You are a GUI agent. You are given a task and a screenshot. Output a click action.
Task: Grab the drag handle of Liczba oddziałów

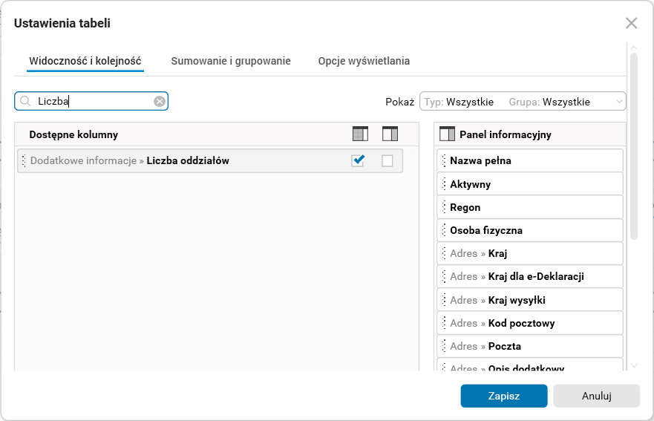point(24,160)
